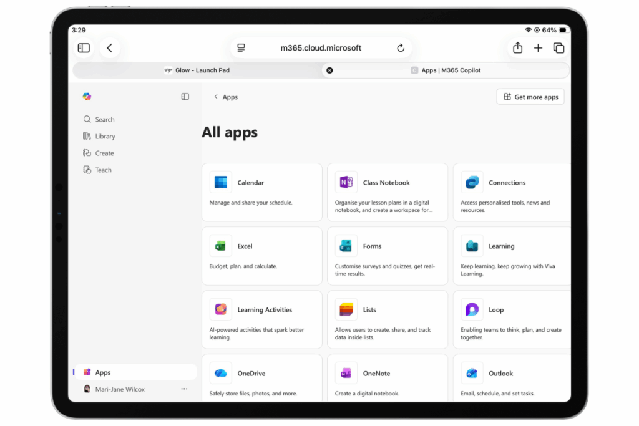Open the OneDrive cloud icon
Viewport: 639px width, 426px height.
coord(220,374)
